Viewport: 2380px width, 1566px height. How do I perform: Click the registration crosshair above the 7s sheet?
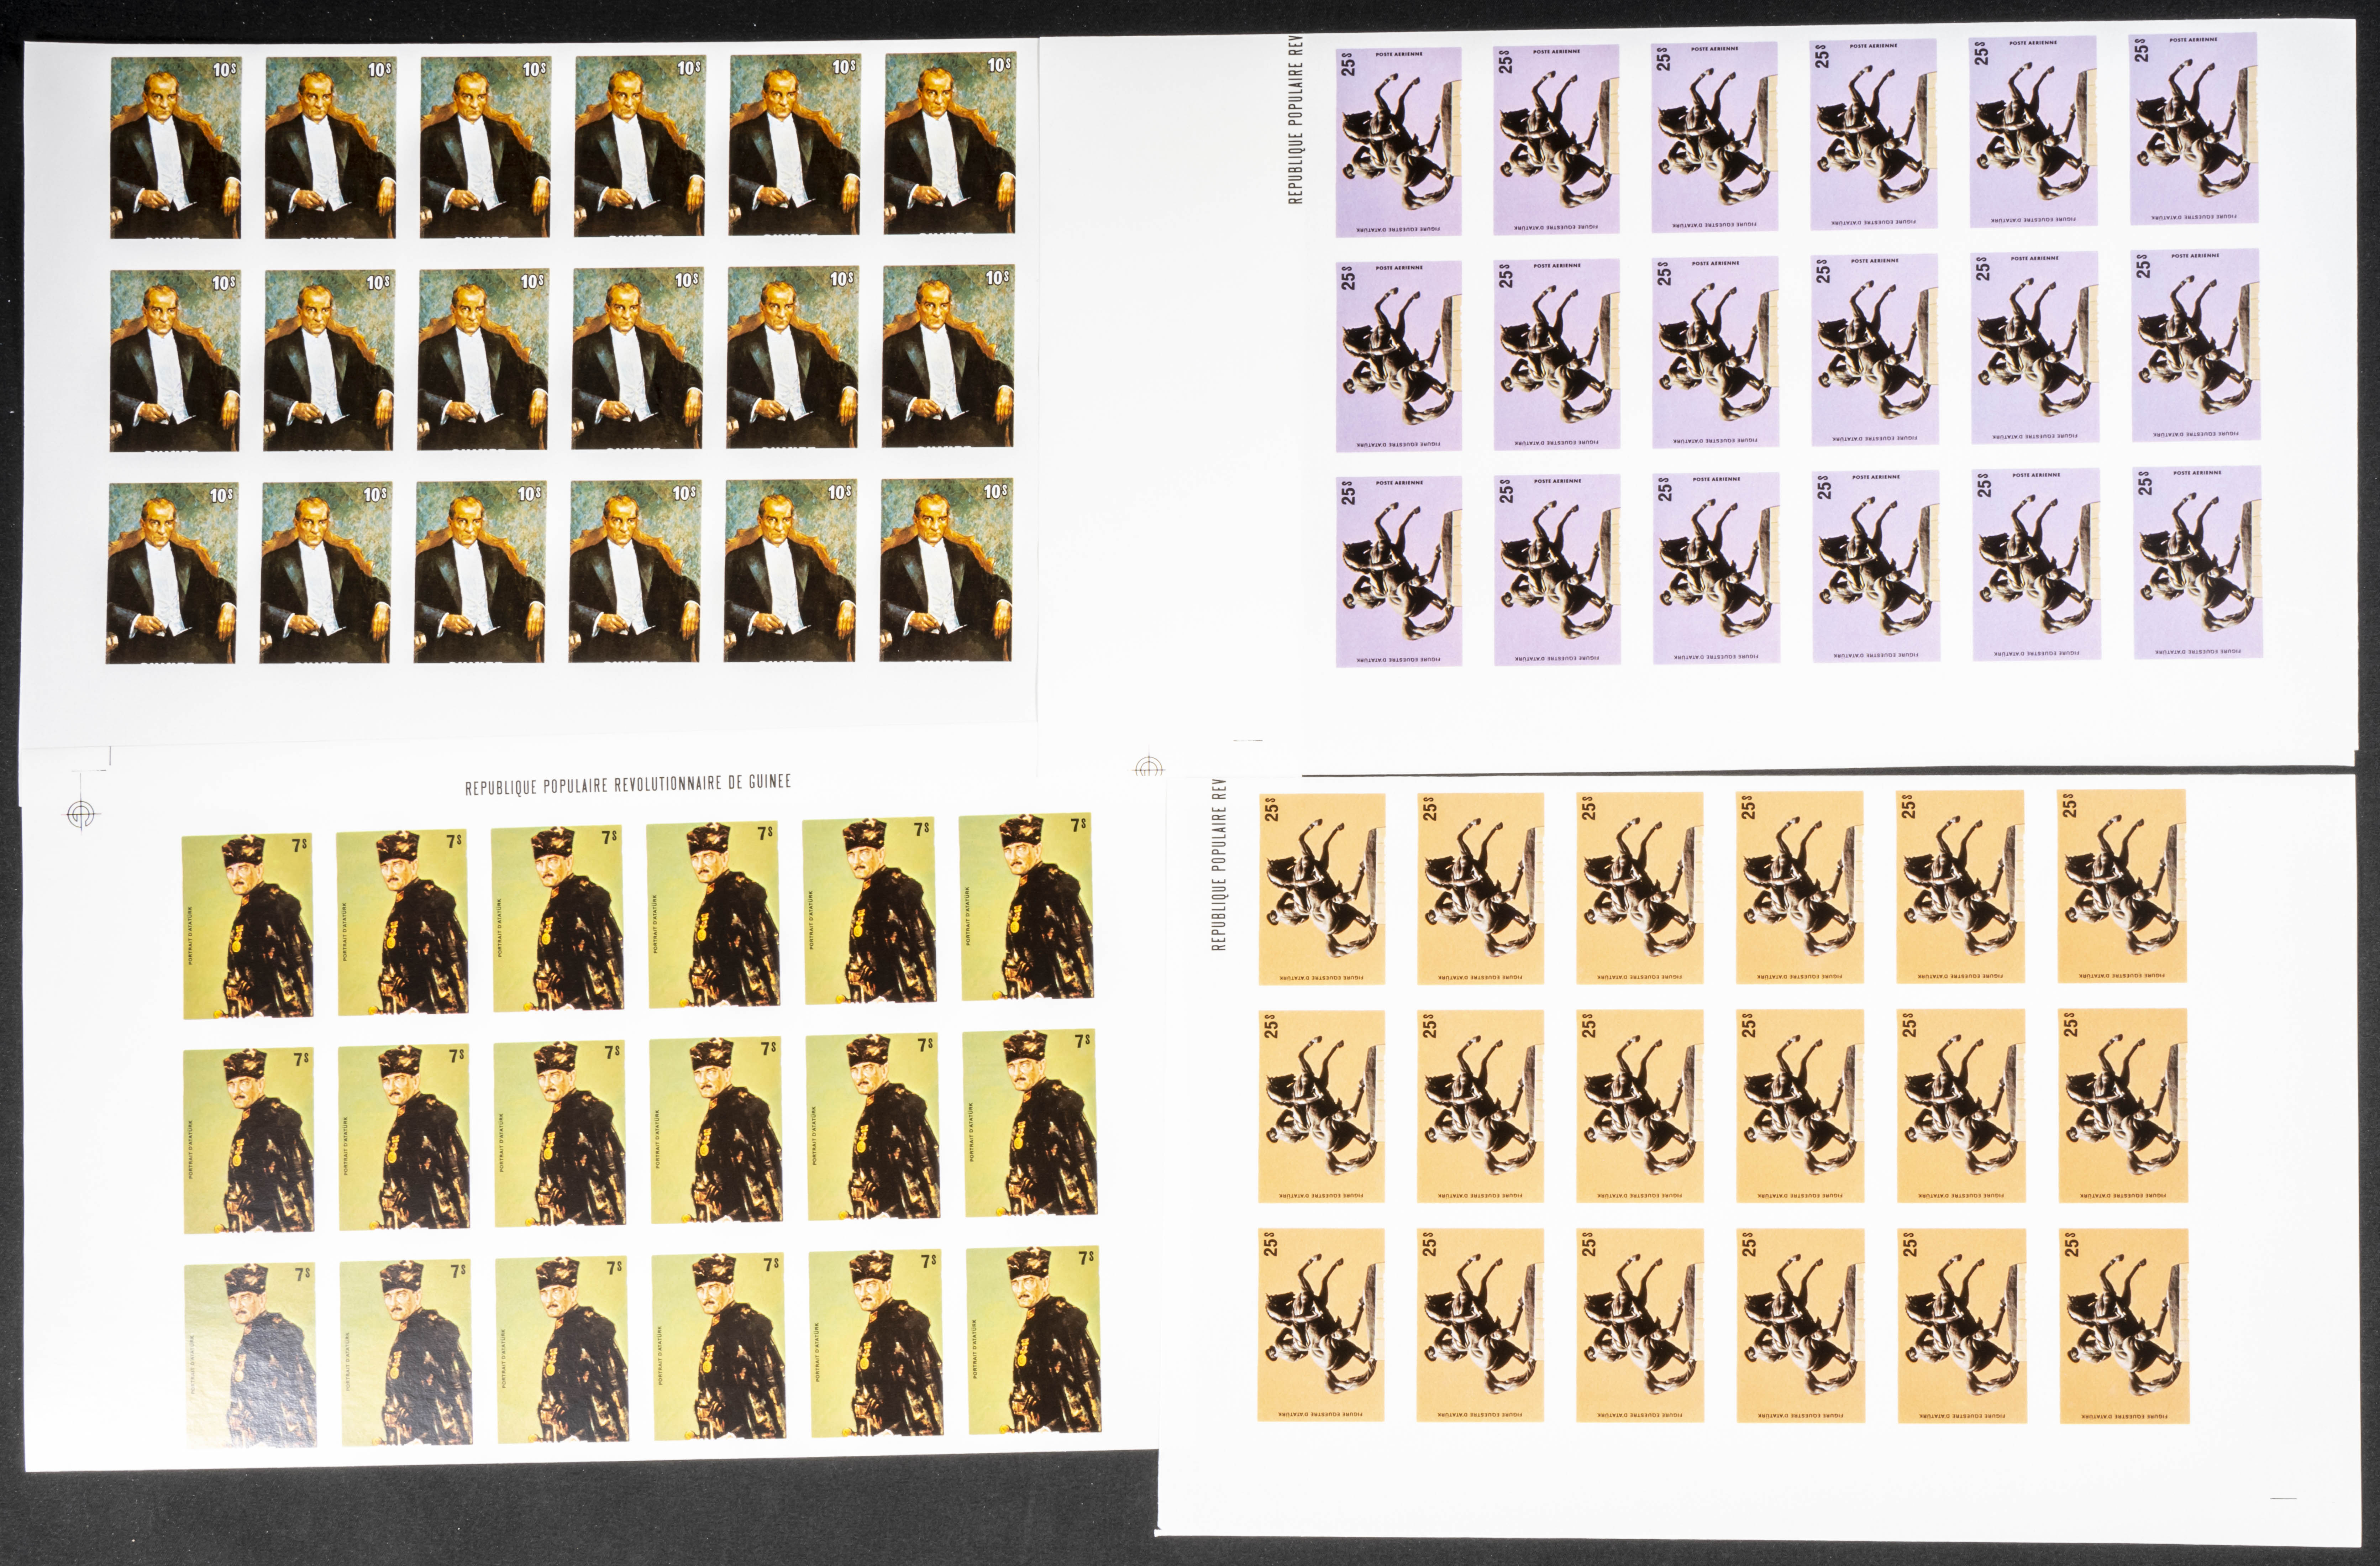coord(82,814)
